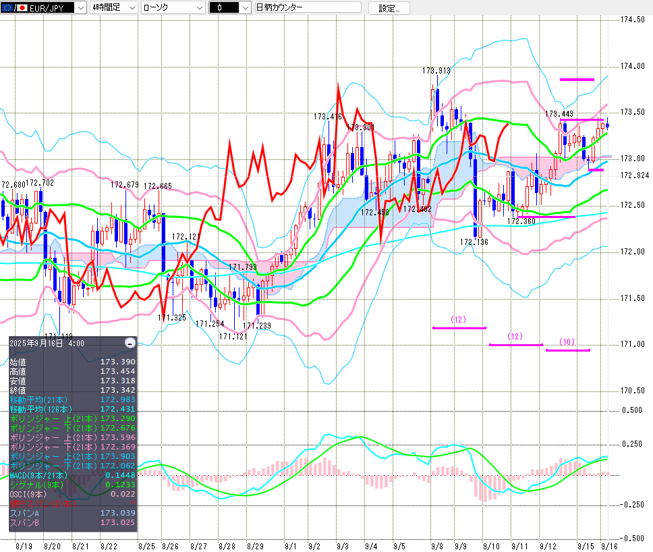The height and width of the screenshot is (552, 653).
Task: Click the 9/8 date axis label
Action: click(x=437, y=546)
